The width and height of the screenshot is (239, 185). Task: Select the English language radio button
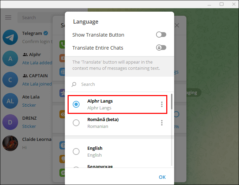[76, 151]
